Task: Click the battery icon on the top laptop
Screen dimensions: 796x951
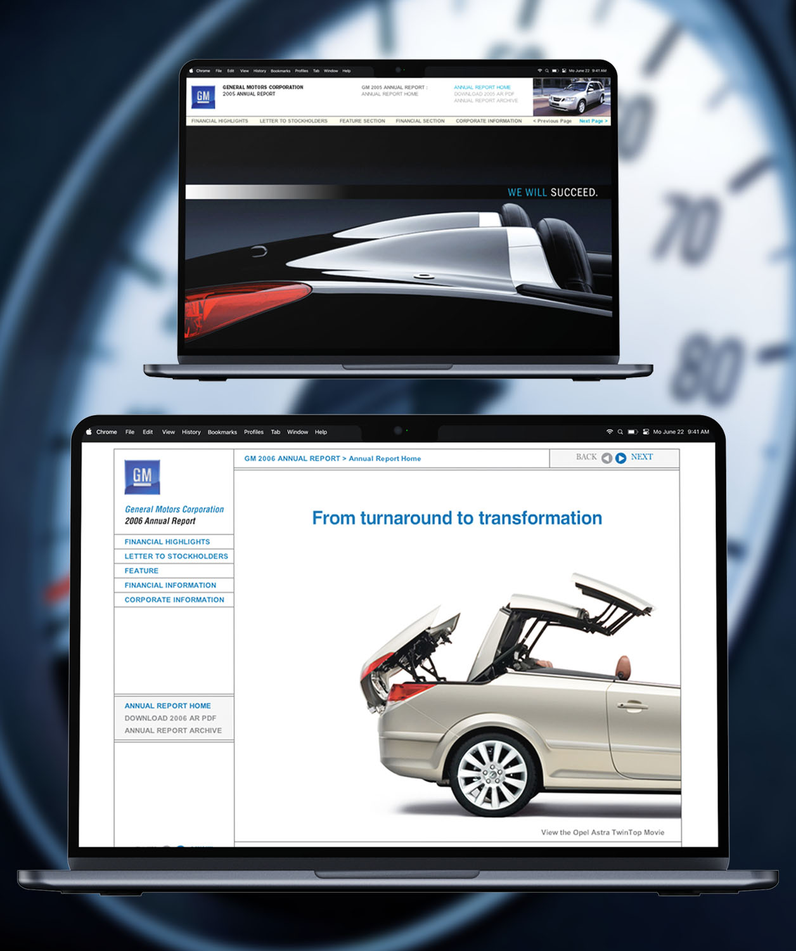Action: (555, 71)
